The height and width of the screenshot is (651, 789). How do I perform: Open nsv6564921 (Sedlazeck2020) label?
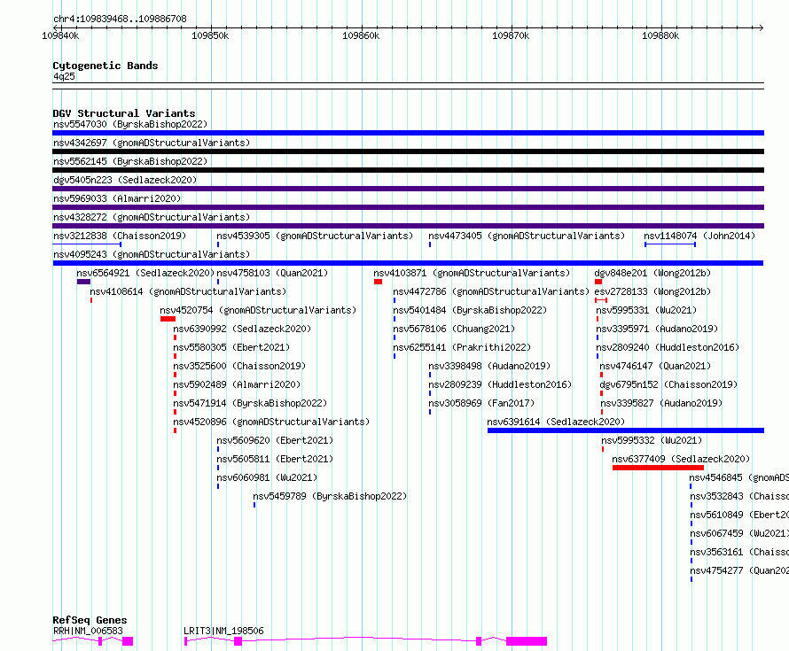[x=145, y=273]
